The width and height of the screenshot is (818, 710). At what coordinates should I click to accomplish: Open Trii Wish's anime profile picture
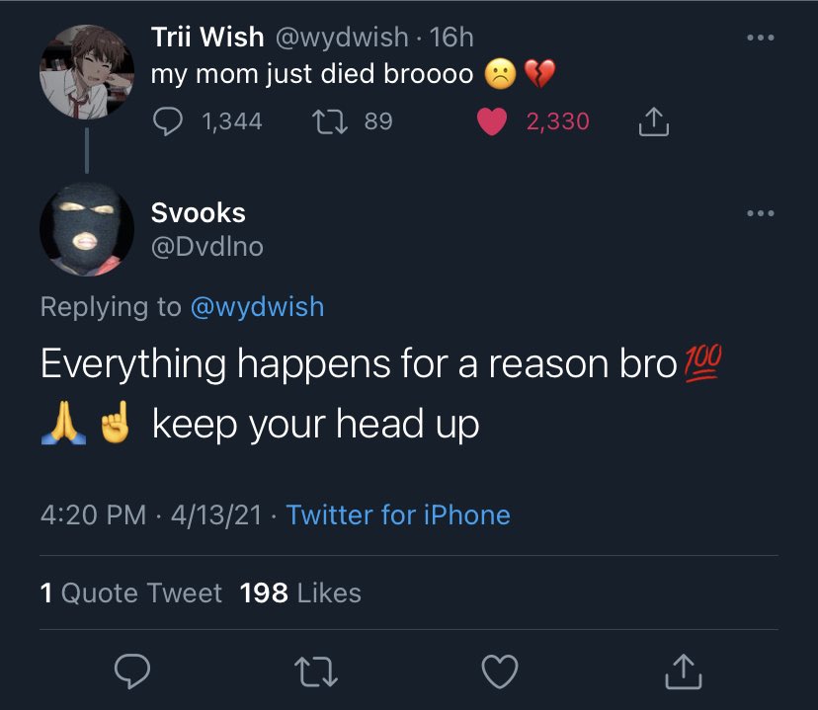(87, 72)
